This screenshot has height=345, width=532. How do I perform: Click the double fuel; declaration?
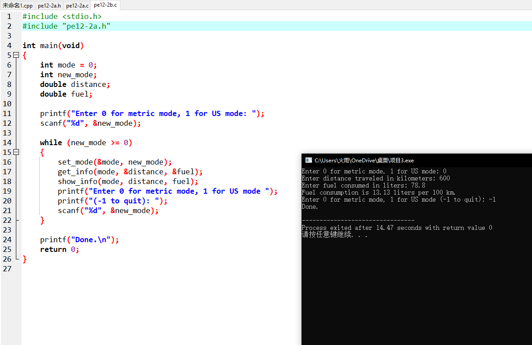(x=67, y=94)
